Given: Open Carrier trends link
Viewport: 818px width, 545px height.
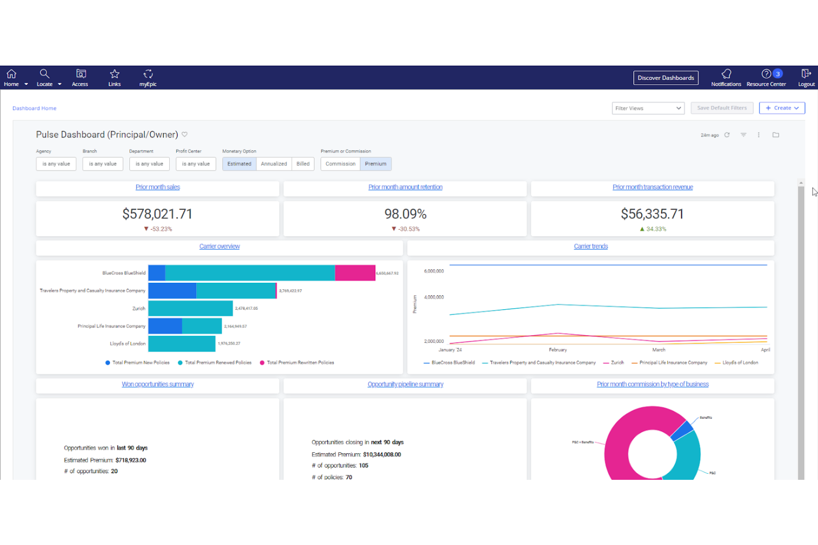Looking at the screenshot, I should [591, 246].
